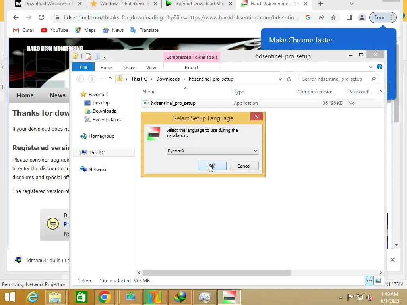This screenshot has width=407, height=305.
Task: Go up one folder level in Explorer
Action: click(x=110, y=79)
